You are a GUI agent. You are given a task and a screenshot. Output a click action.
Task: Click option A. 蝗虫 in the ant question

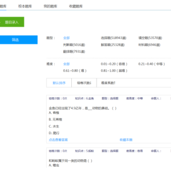[54, 165]
